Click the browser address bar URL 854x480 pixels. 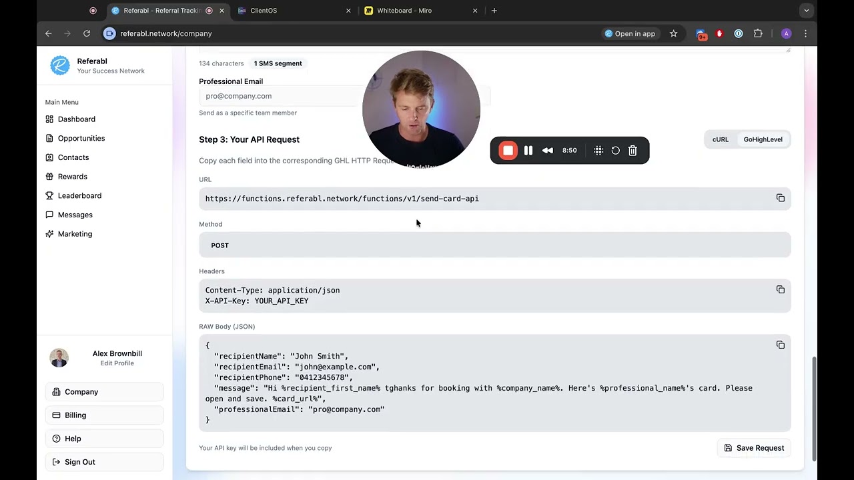coord(166,33)
